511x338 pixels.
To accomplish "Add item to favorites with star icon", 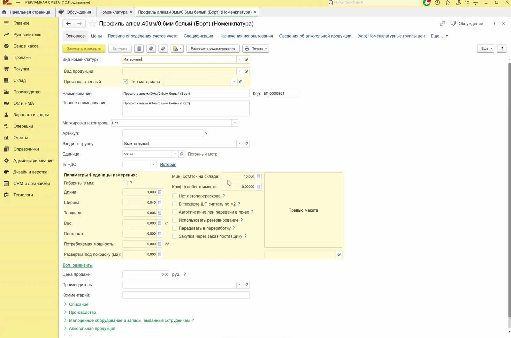I will (x=92, y=24).
